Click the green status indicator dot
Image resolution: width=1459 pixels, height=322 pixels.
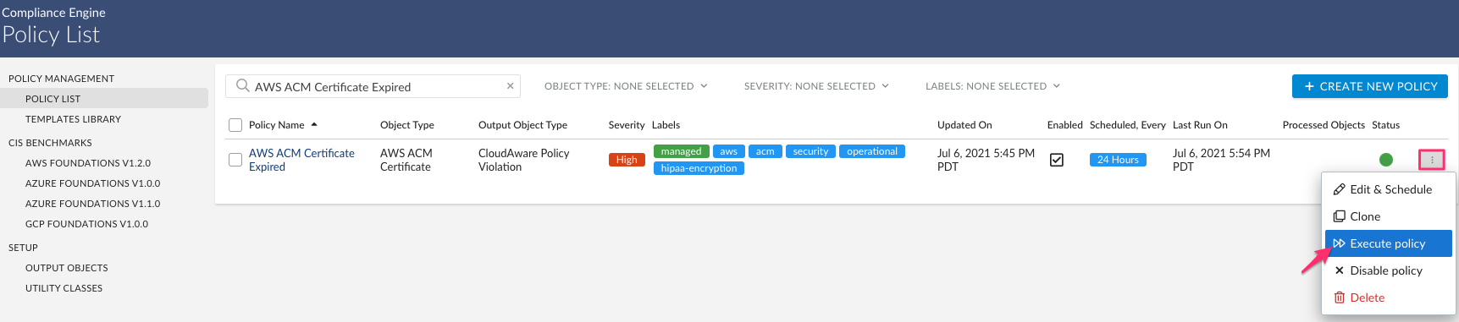point(1386,160)
